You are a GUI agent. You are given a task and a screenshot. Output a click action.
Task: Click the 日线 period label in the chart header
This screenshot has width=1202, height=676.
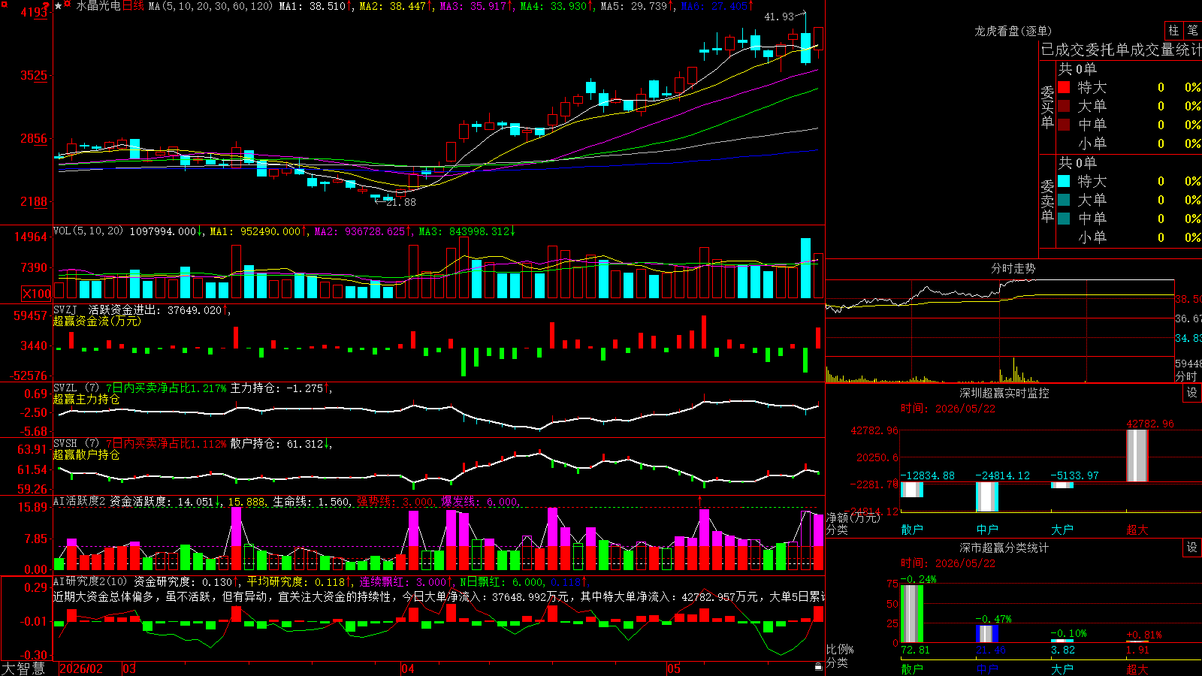click(x=133, y=6)
